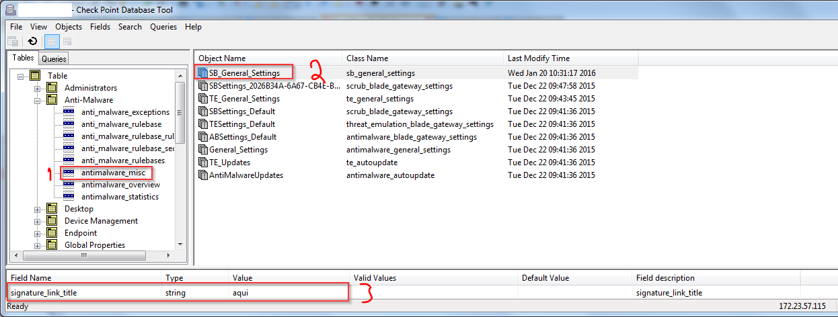Click timestamp 'Tue Dec 22 09:47:58 2015'
The width and height of the screenshot is (838, 317).
click(x=551, y=86)
